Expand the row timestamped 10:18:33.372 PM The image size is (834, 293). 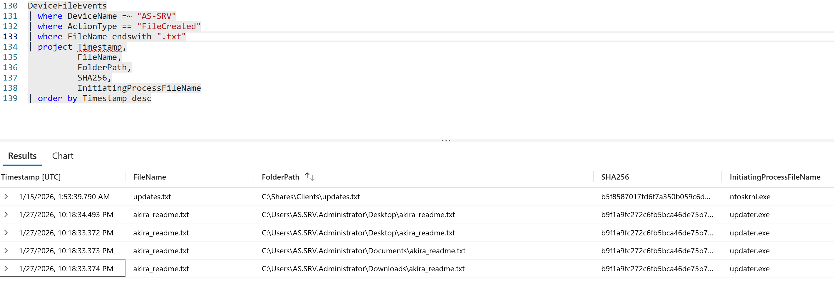tap(6, 232)
